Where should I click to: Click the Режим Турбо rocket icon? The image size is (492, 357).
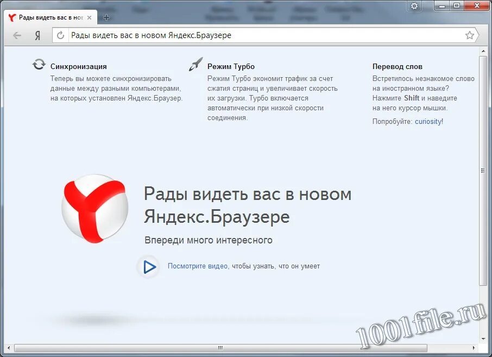(x=196, y=64)
